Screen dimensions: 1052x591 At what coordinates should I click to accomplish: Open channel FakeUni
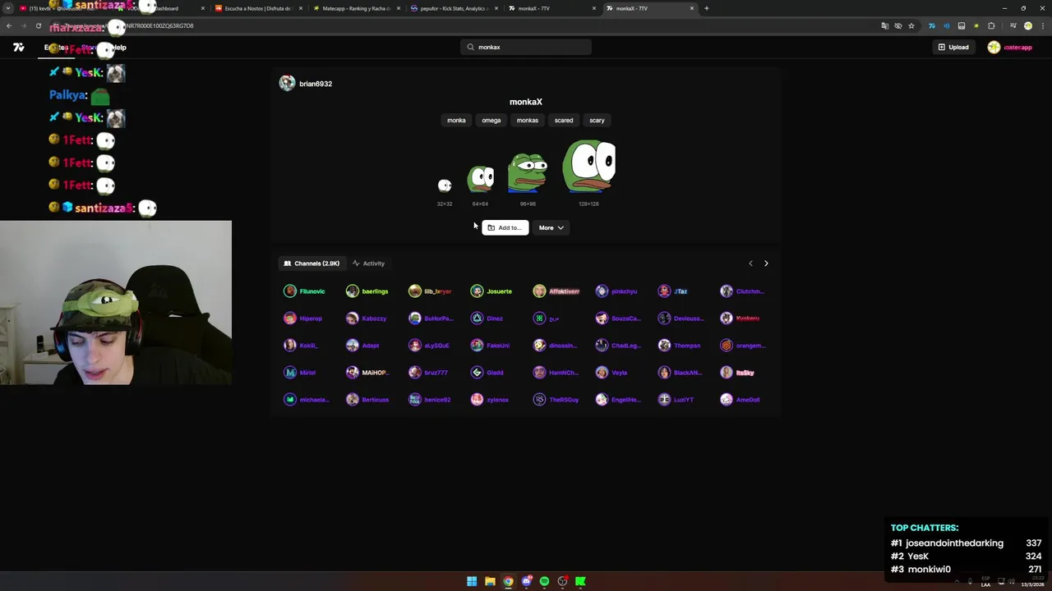[491, 346]
